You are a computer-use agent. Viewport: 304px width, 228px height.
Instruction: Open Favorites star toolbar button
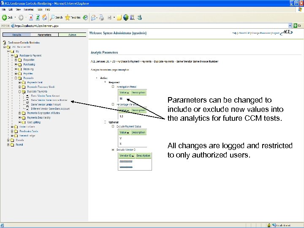click(73, 18)
